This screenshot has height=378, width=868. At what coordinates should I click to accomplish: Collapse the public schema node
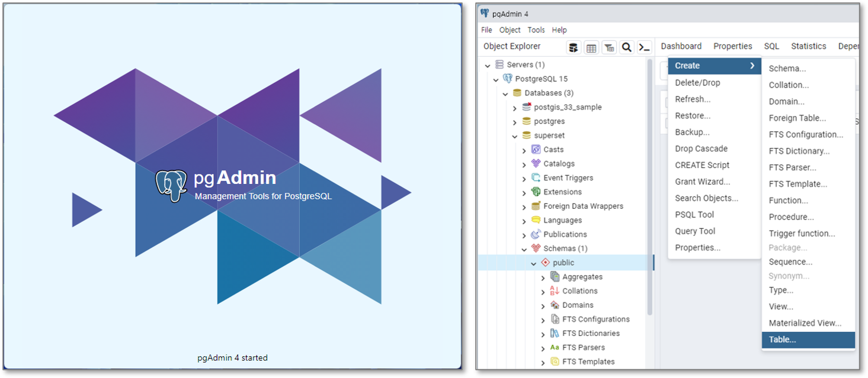(x=534, y=263)
